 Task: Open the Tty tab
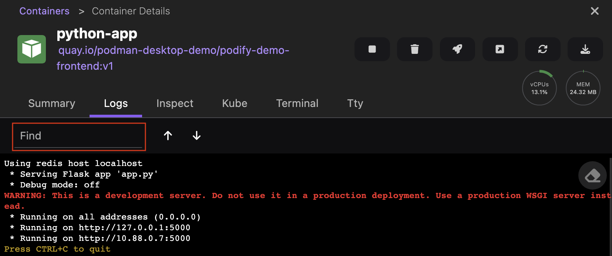click(x=355, y=104)
